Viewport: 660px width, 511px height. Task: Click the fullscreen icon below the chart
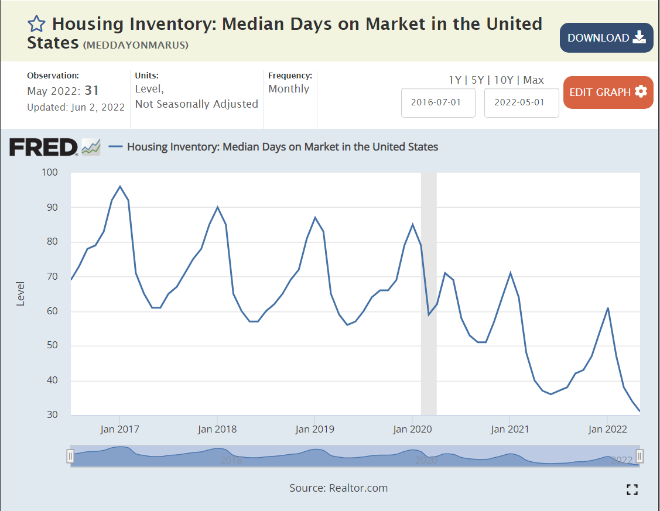[631, 489]
